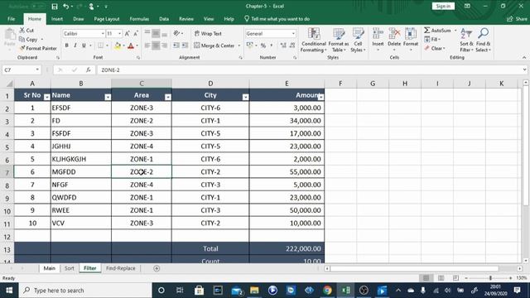Open Find & Select menu
Viewport: 530px width, 298px height.
pyautogui.click(x=483, y=40)
